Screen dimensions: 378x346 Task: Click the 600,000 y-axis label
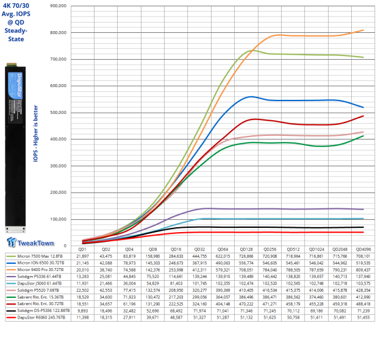click(x=58, y=85)
